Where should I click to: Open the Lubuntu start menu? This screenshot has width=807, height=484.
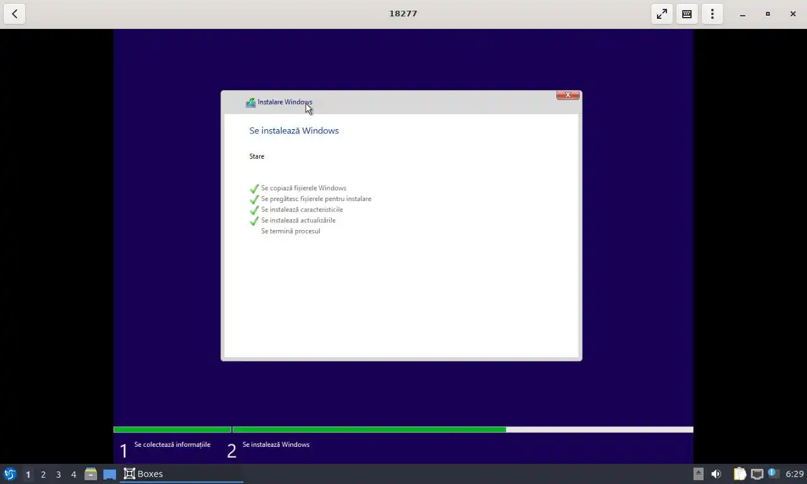click(x=9, y=474)
